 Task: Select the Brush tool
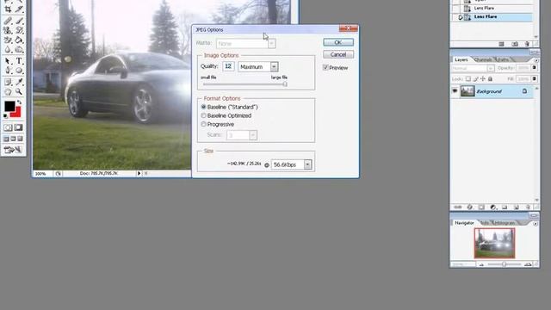(19, 21)
